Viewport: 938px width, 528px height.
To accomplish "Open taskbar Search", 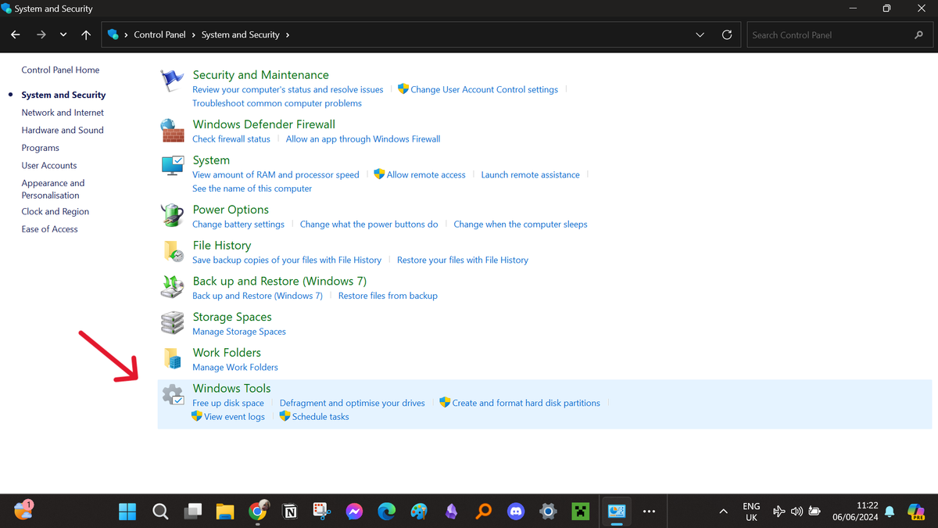I will click(160, 512).
